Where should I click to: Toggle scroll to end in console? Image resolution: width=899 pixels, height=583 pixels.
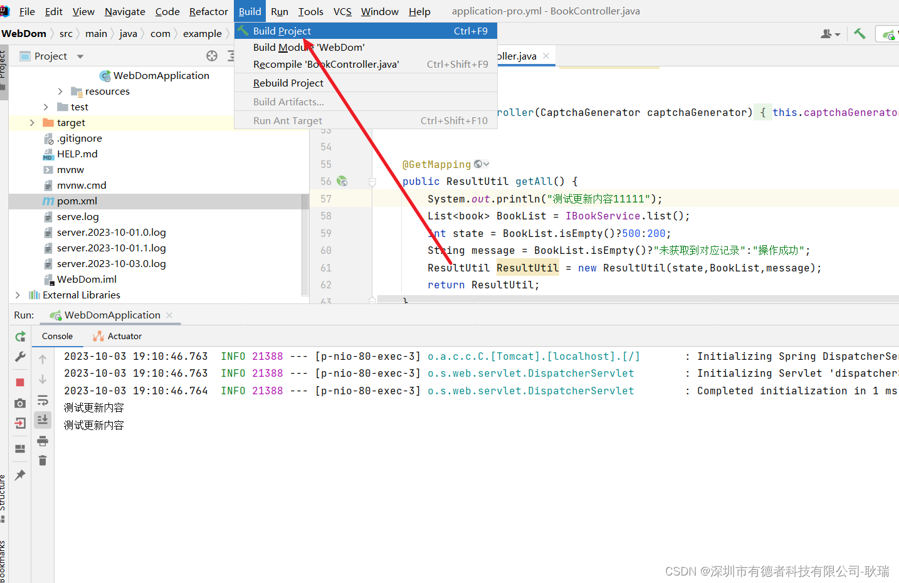[43, 419]
